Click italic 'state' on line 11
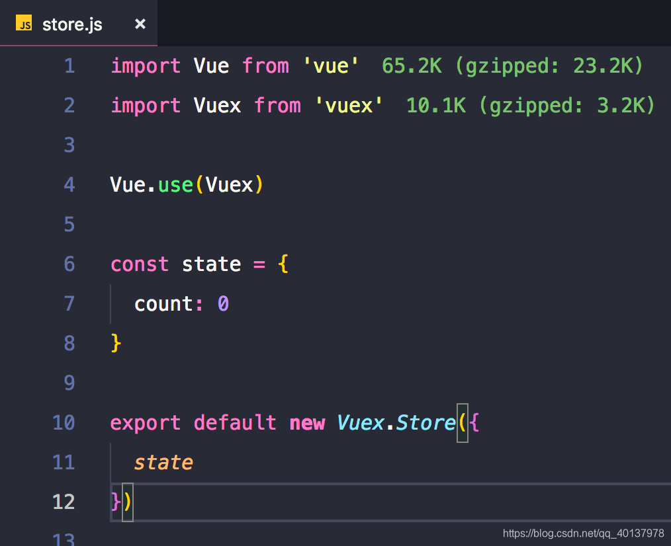 [x=164, y=463]
